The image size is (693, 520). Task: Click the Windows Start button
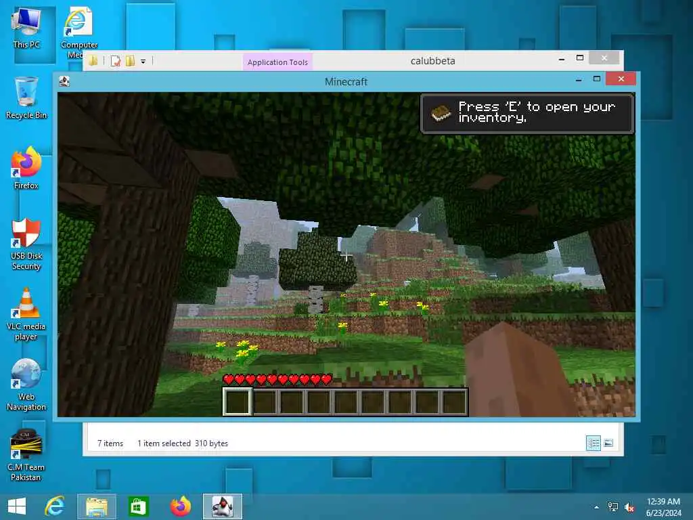click(x=17, y=506)
